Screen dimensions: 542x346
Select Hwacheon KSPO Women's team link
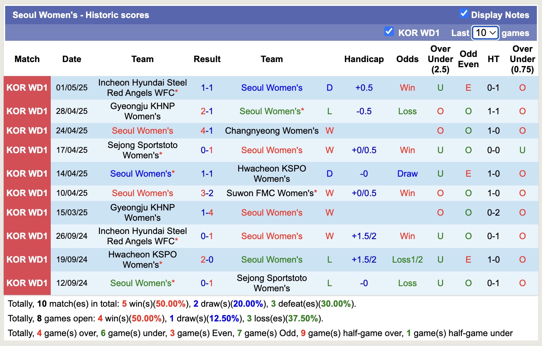coord(271,173)
